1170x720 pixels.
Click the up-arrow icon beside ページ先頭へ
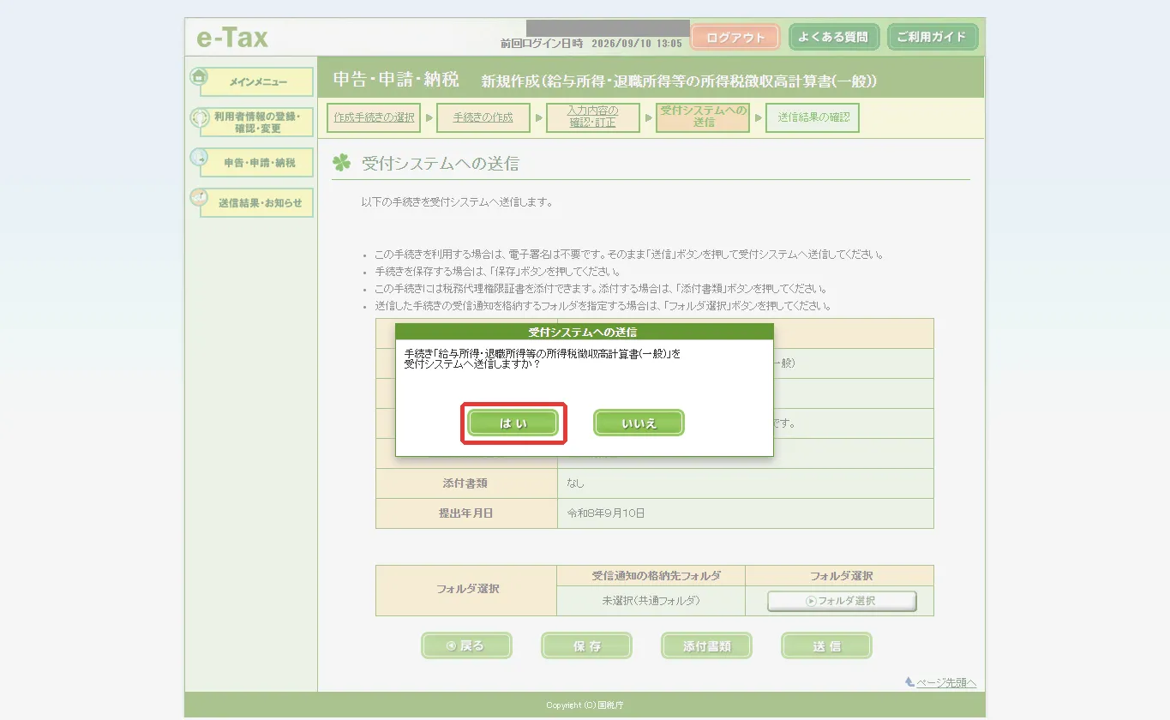click(909, 682)
